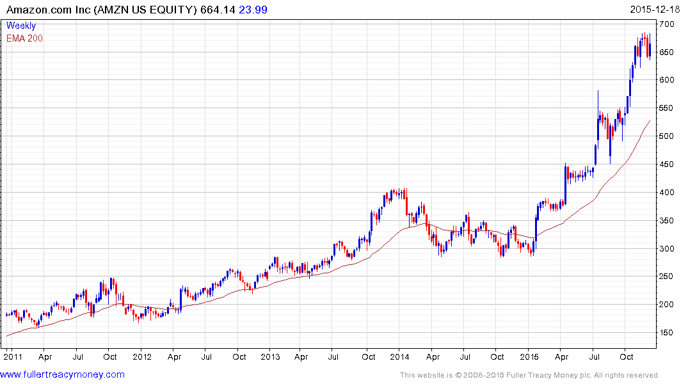Click the 2012 year label on time axis
Viewport: 688px width, 384px height.
[x=142, y=356]
